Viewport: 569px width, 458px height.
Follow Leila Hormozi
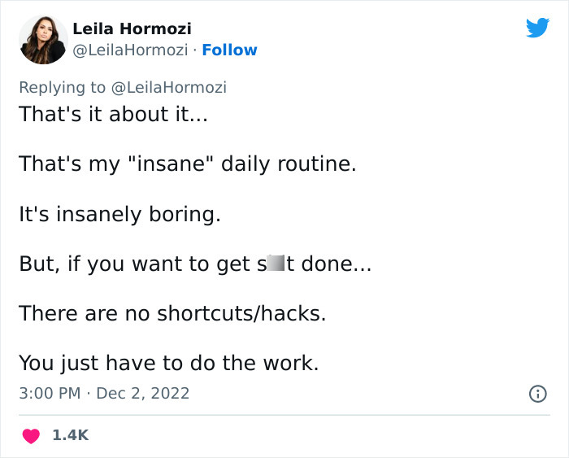click(229, 50)
